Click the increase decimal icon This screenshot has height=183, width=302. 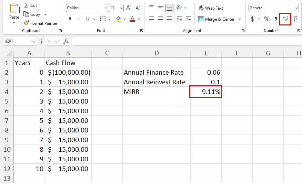[286, 19]
